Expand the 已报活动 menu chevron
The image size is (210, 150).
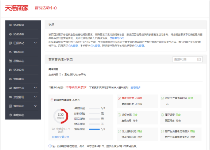click(35, 43)
